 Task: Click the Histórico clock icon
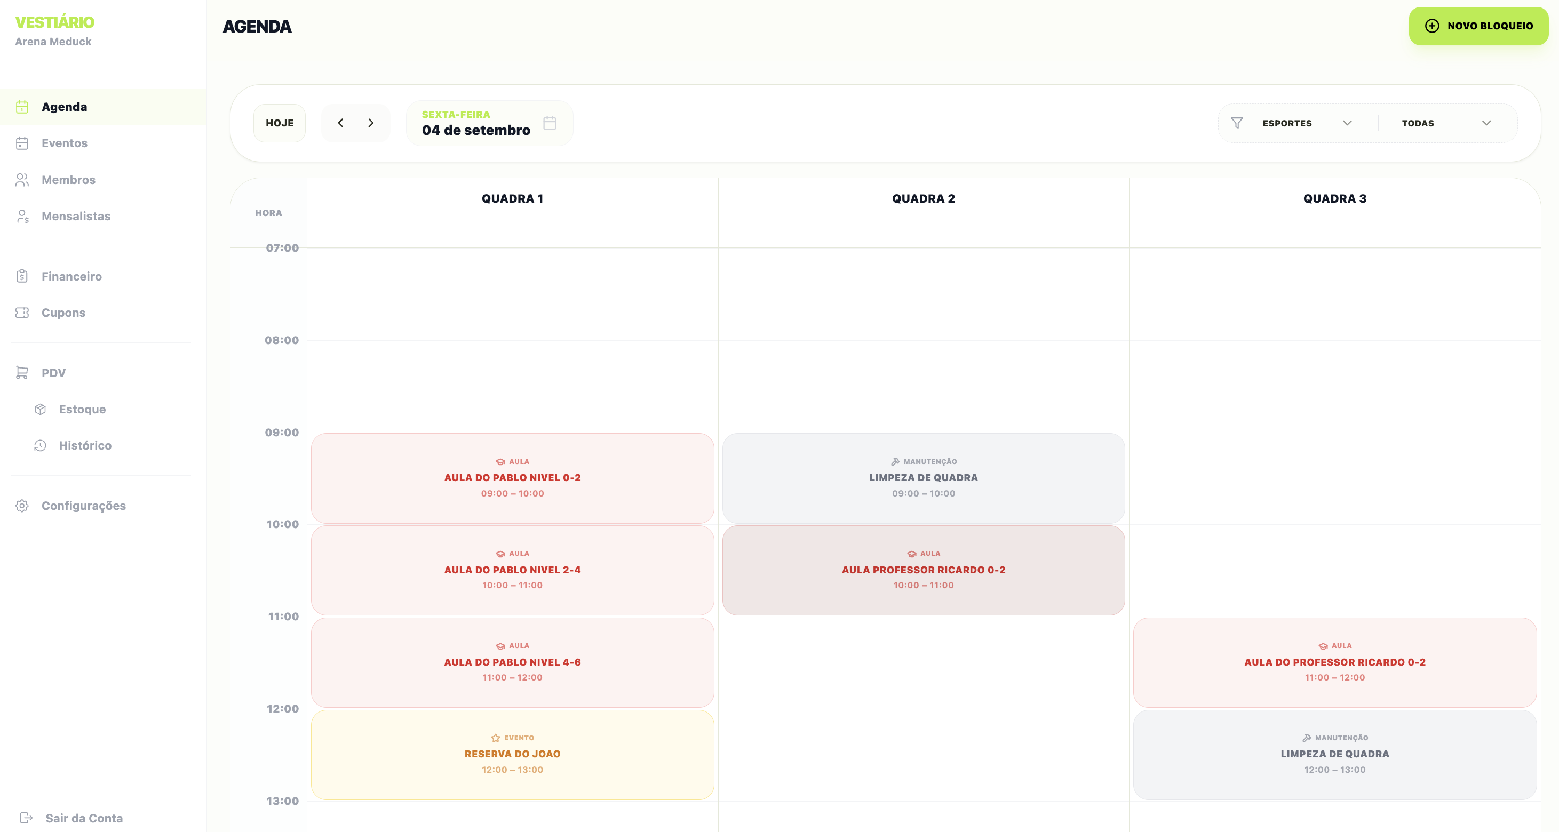pyautogui.click(x=41, y=445)
